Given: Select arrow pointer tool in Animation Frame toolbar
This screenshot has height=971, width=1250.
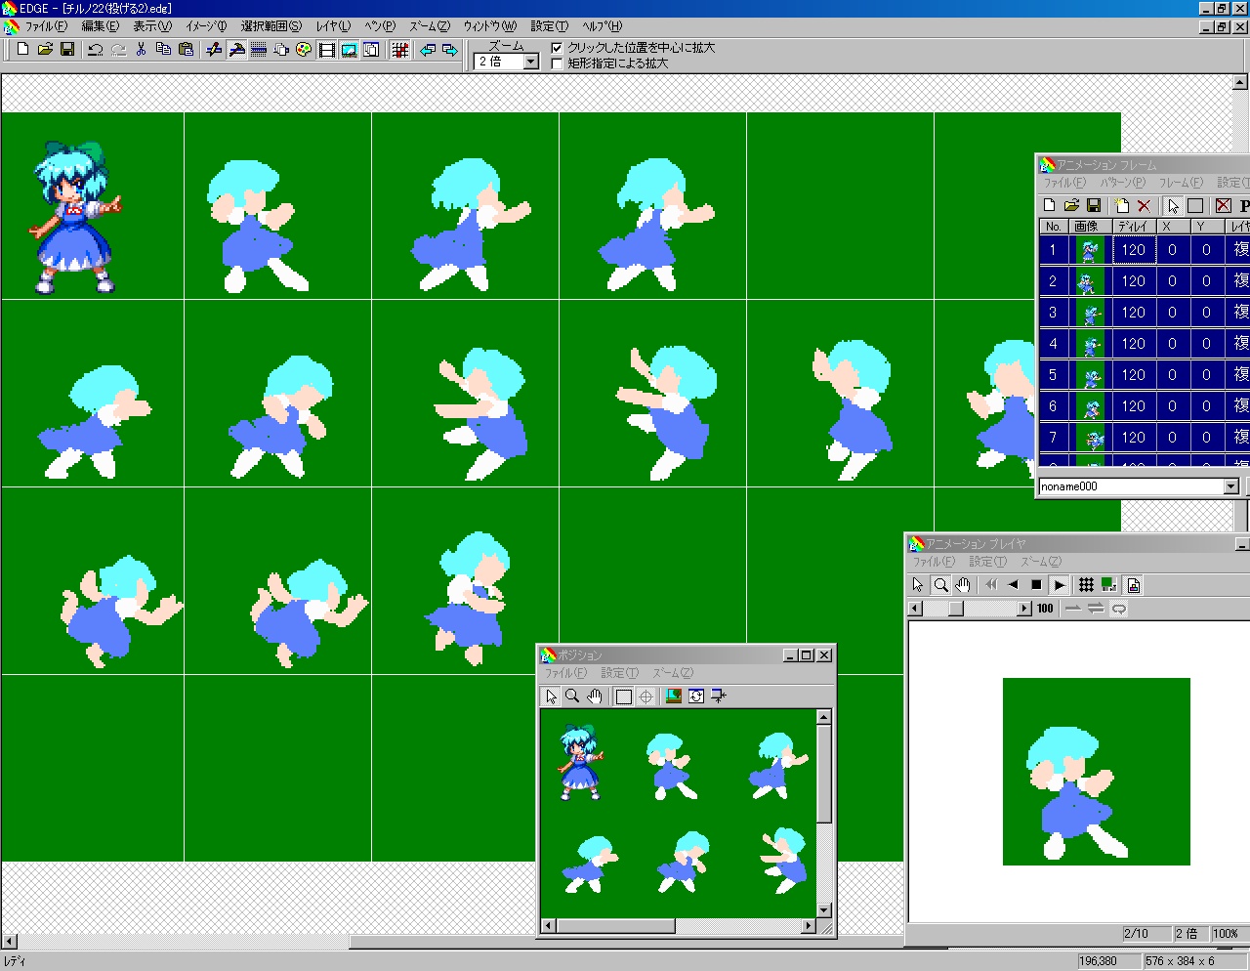Looking at the screenshot, I should (x=1173, y=205).
